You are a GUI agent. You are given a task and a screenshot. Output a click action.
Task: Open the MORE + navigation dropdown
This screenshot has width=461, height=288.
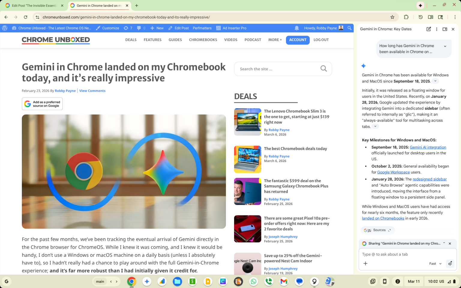[x=275, y=40]
